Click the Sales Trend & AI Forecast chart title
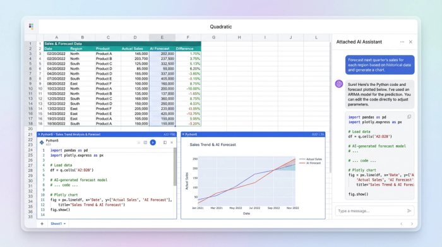The height and width of the screenshot is (247, 442). tap(213, 145)
